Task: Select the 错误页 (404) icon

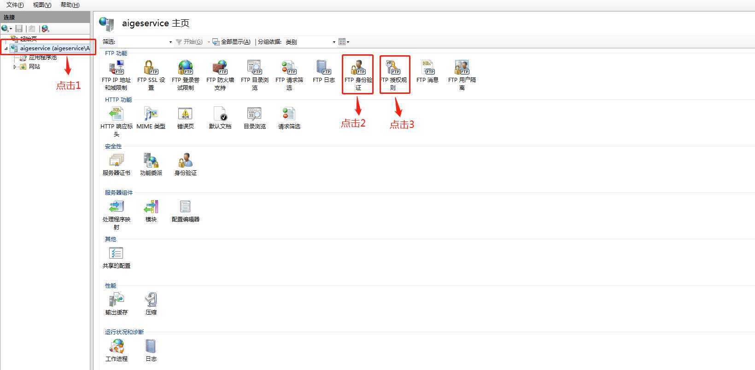Action: coord(185,118)
